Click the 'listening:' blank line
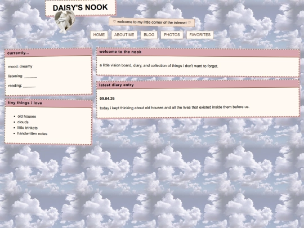This screenshot has height=228, width=304. click(23, 76)
